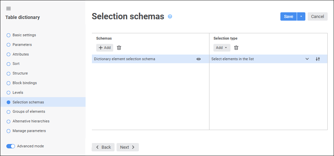This screenshot has width=334, height=156.
Task: Open selection type settings sliders icon
Action: 318,59
